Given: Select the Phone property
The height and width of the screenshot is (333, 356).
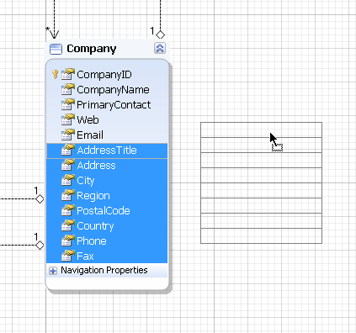Looking at the screenshot, I should point(107,241).
